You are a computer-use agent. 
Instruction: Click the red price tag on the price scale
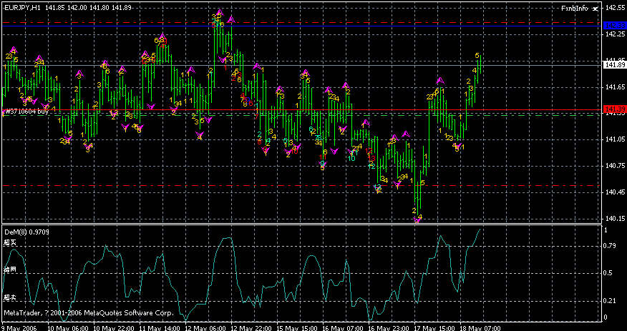[x=615, y=109]
